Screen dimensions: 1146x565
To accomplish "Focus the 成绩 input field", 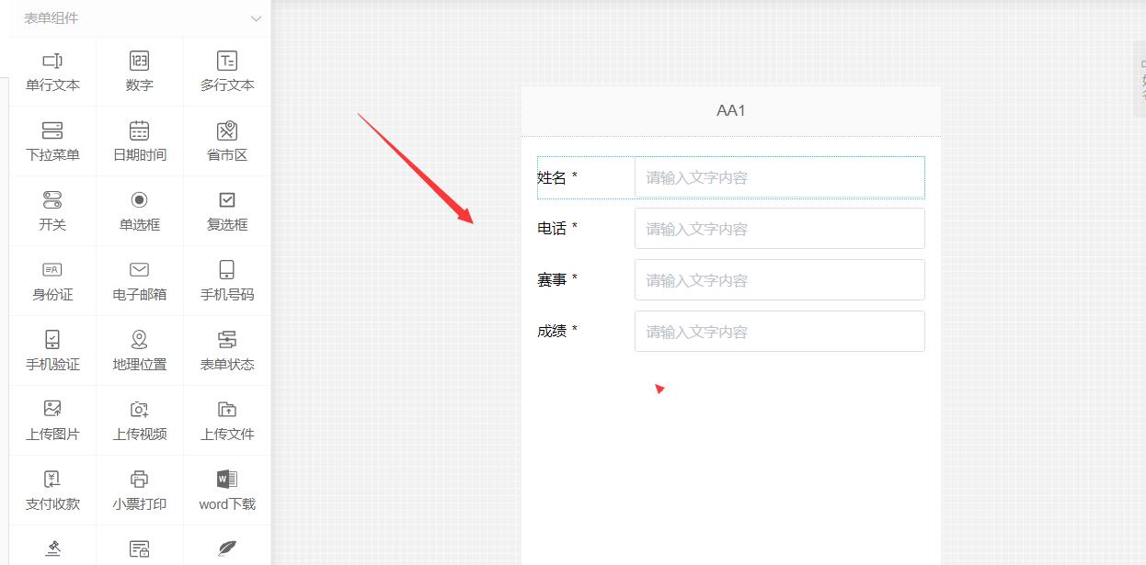I will coord(780,332).
